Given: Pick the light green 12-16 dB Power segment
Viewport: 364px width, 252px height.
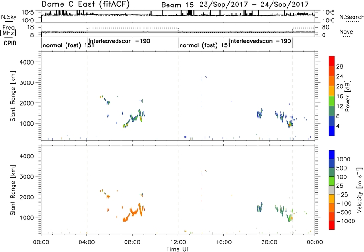Looking at the screenshot, I should tap(332, 101).
